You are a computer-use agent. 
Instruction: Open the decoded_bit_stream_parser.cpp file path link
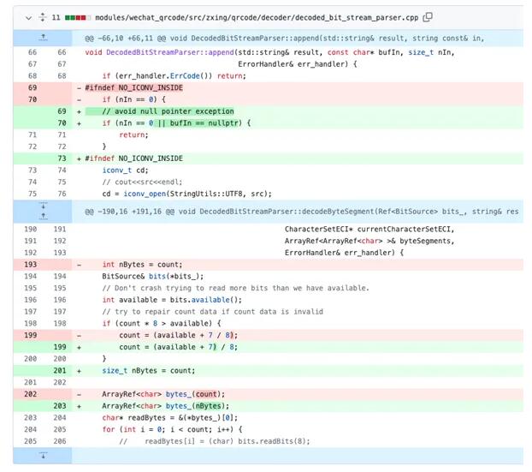(257, 17)
